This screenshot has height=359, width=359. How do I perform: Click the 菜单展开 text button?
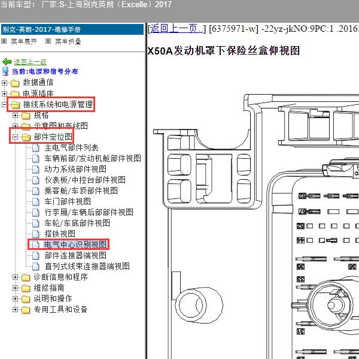[x=24, y=41]
